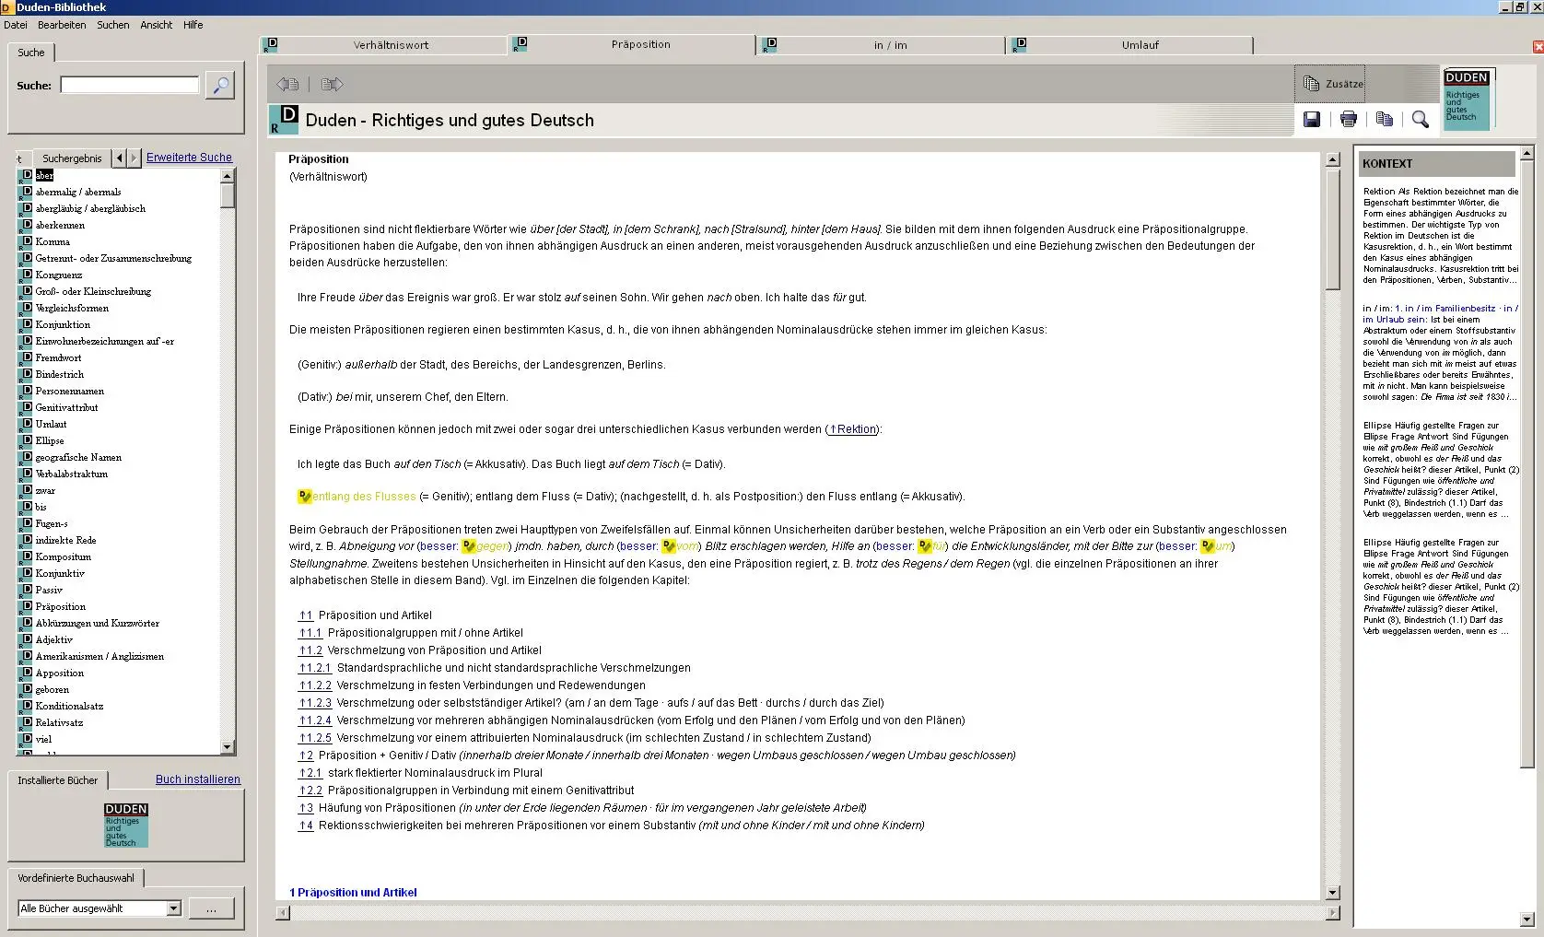Viewport: 1544px width, 937px height.
Task: Open the 'in / im' context entry in Kontext
Action: [x=1440, y=353]
